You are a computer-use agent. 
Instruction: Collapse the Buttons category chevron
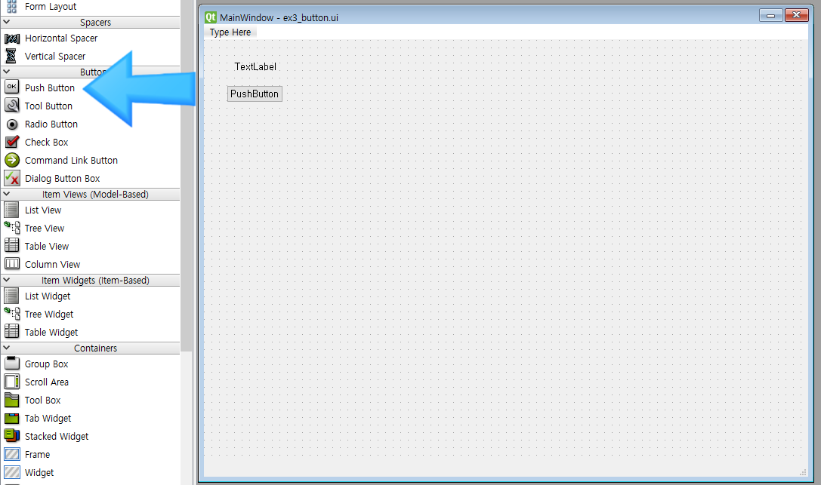(x=7, y=72)
